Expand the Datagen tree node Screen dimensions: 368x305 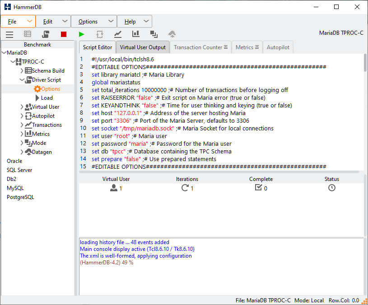(22, 152)
